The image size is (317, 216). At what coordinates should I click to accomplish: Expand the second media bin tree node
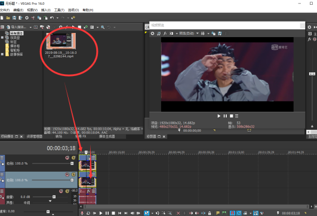(2, 38)
